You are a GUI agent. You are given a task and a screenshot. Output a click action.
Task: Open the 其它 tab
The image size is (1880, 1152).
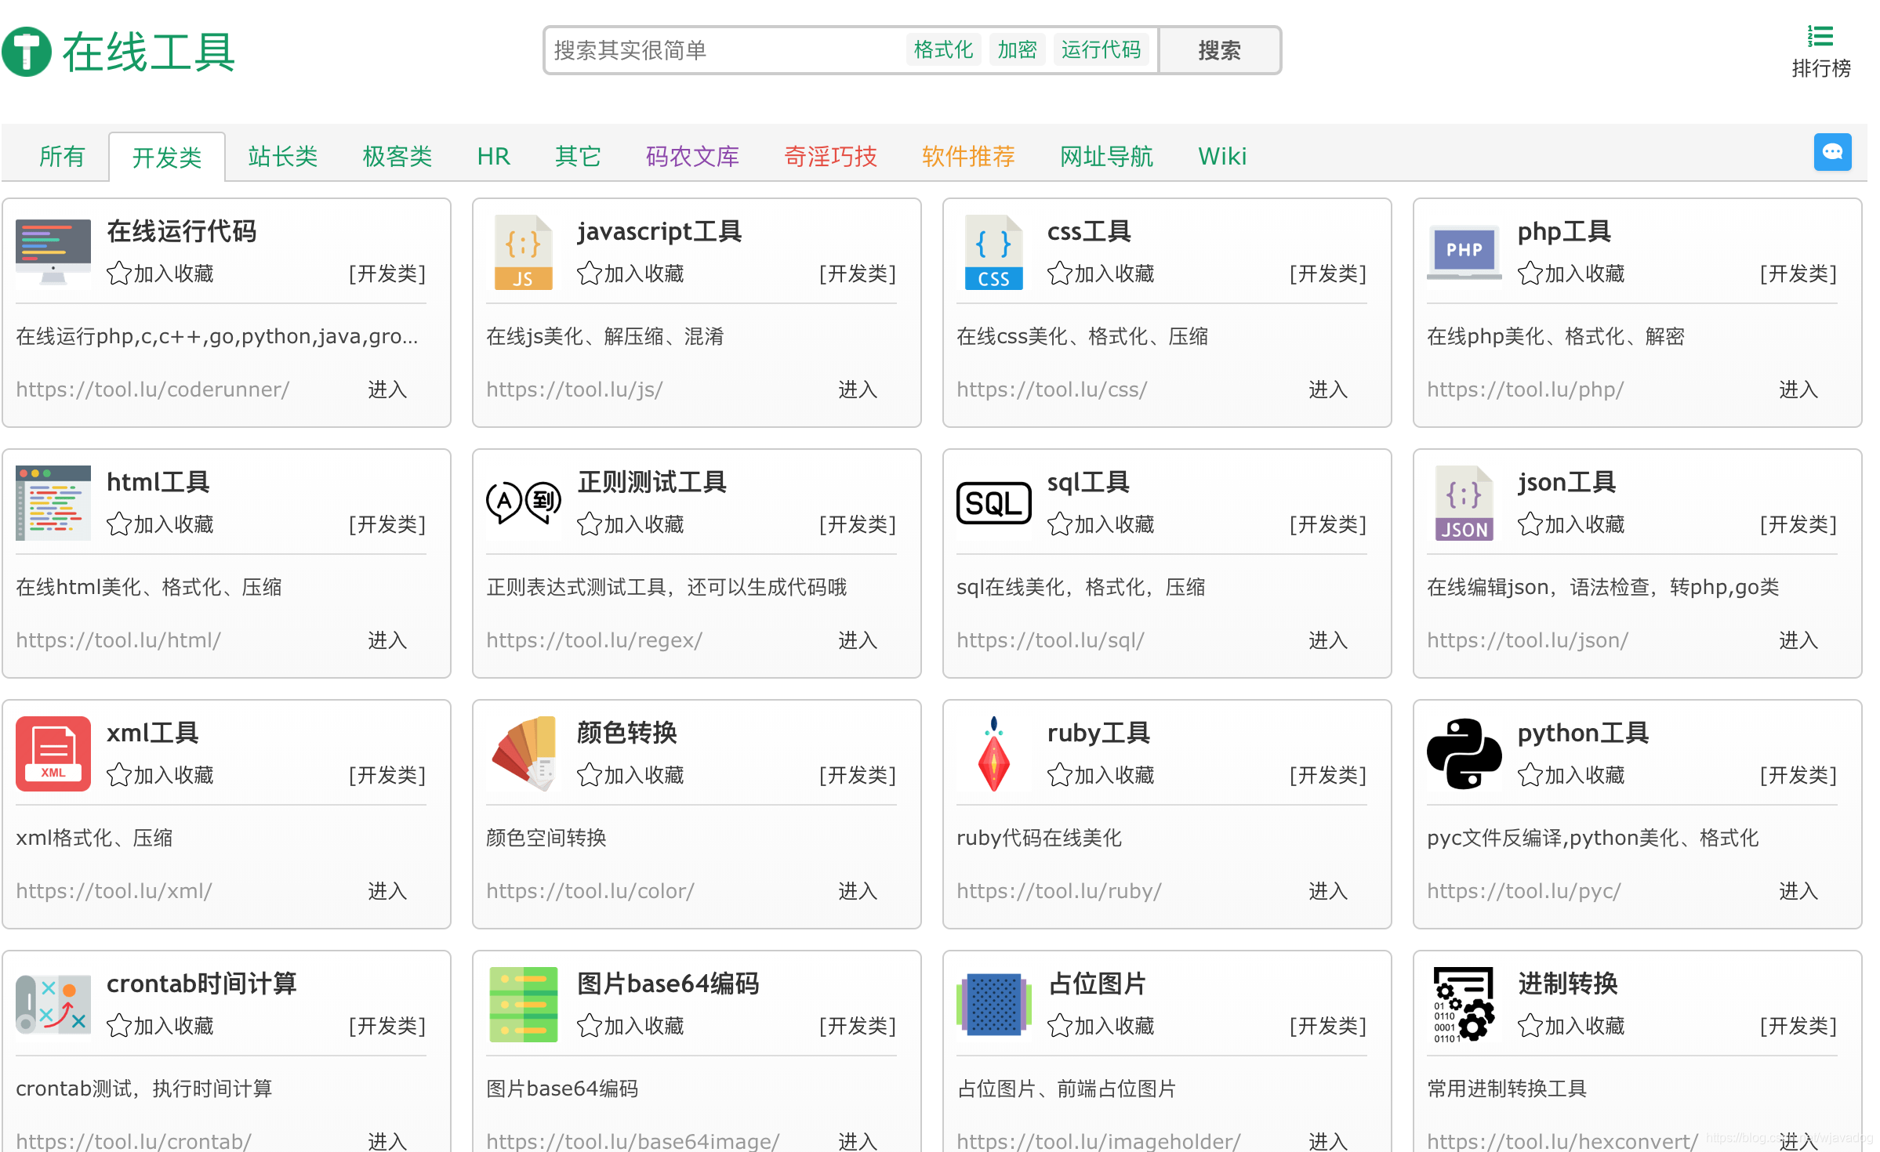pyautogui.click(x=578, y=157)
